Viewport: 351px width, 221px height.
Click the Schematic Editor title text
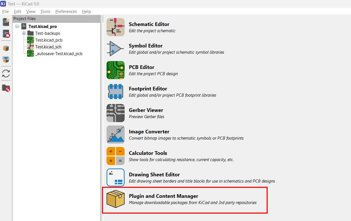click(x=149, y=24)
